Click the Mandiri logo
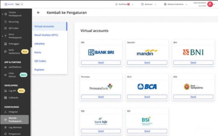The image size is (218, 136). pos(147,52)
